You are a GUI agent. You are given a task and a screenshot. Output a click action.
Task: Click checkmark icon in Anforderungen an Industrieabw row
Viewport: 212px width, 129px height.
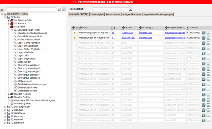coord(204,38)
